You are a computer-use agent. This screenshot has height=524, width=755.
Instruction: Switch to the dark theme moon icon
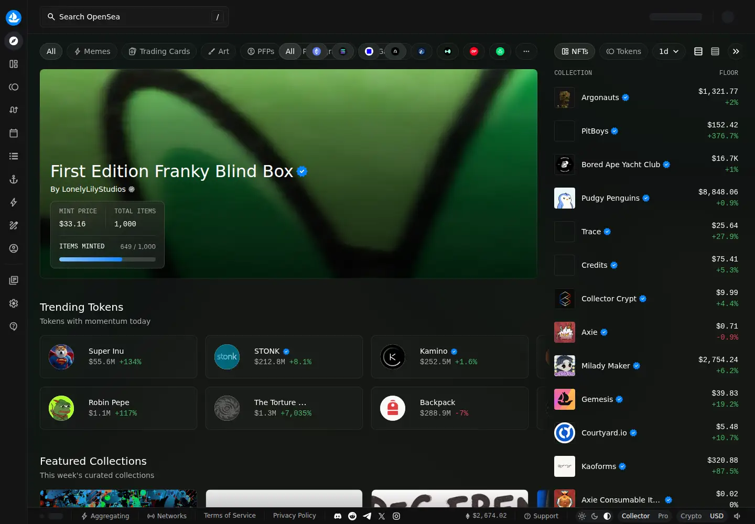coord(595,516)
